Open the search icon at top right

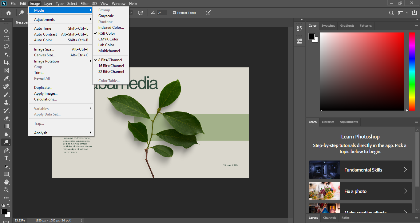[391, 13]
